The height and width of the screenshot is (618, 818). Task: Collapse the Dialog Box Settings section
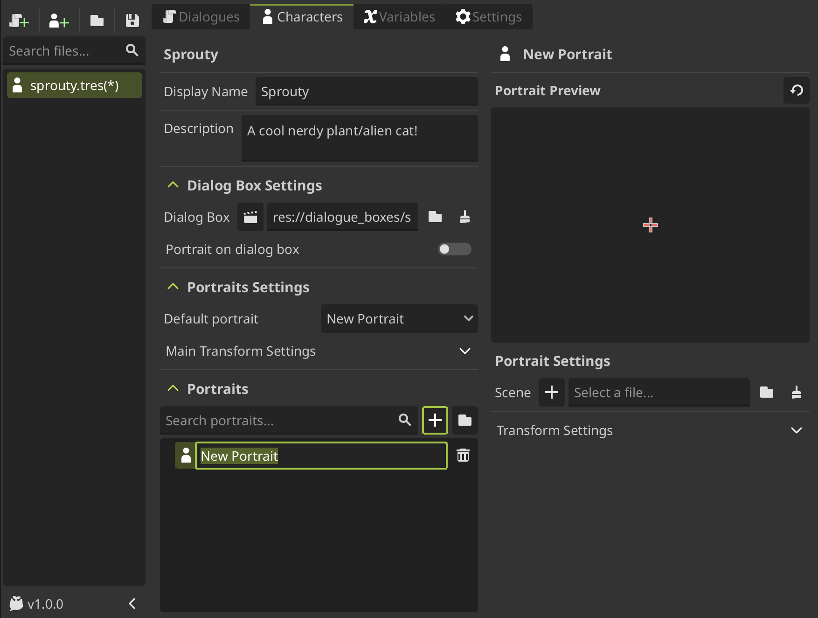173,185
